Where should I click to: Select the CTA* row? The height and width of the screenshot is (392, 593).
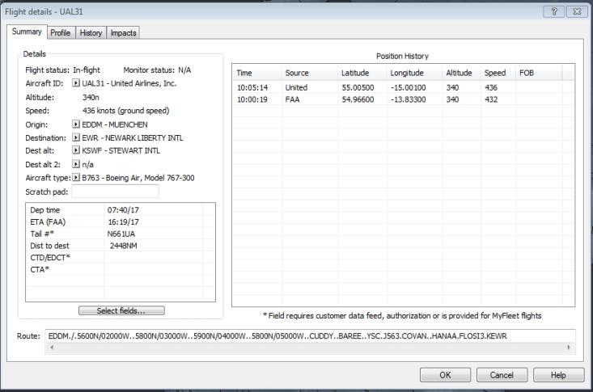pos(121,269)
